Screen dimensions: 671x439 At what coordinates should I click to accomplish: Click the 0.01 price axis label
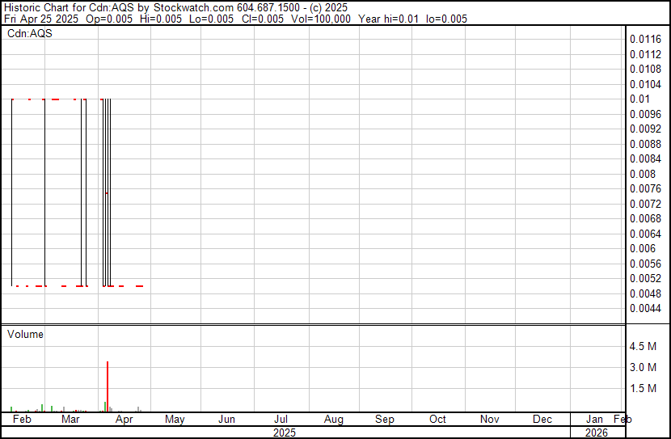pyautogui.click(x=639, y=99)
